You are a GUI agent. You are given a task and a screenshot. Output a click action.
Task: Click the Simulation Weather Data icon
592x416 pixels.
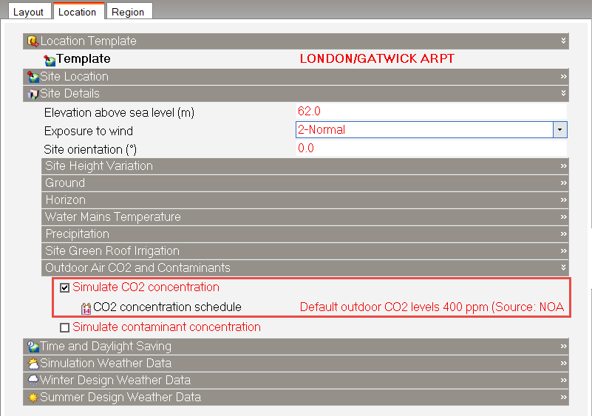coord(33,364)
